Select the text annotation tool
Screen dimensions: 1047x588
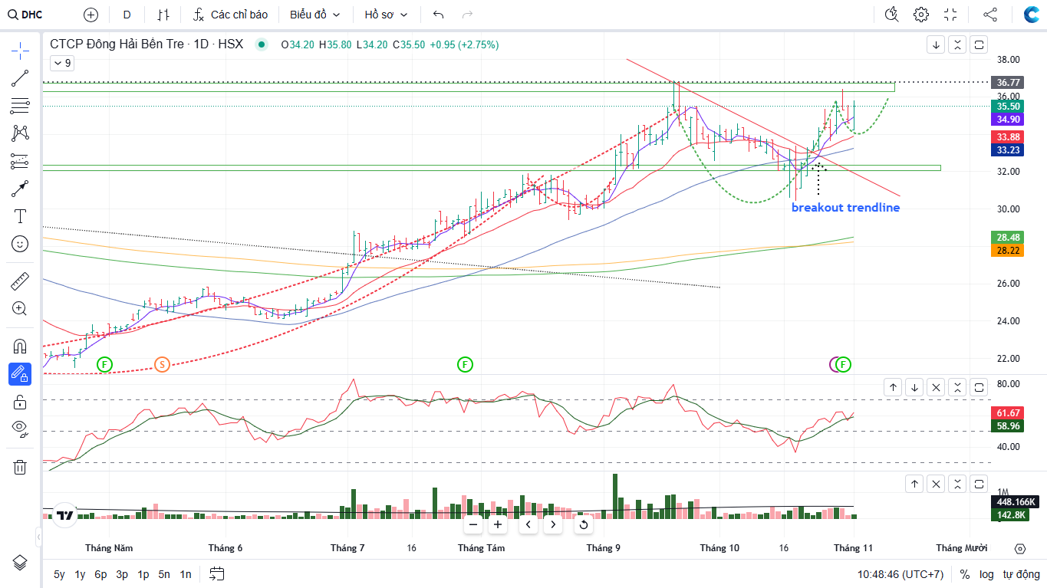(20, 216)
